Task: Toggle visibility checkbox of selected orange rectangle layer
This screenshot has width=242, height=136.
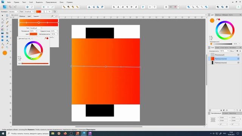Action: click(238, 59)
